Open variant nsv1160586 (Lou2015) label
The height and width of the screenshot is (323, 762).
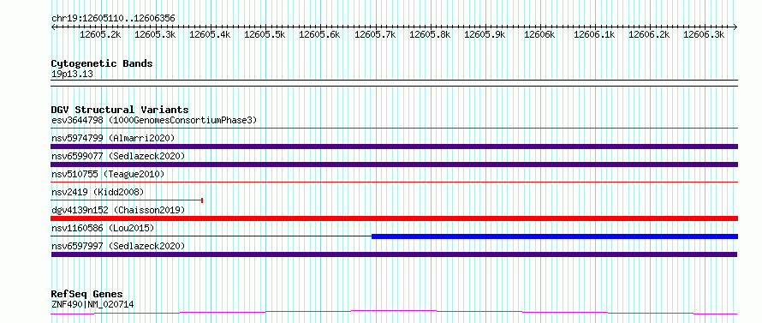103,228
